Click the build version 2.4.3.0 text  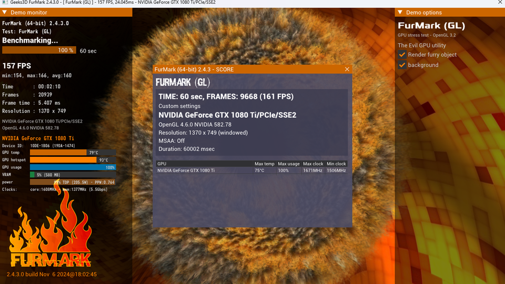pos(52,275)
